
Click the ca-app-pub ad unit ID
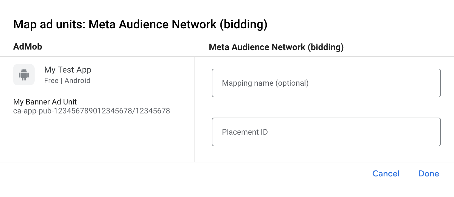point(92,111)
